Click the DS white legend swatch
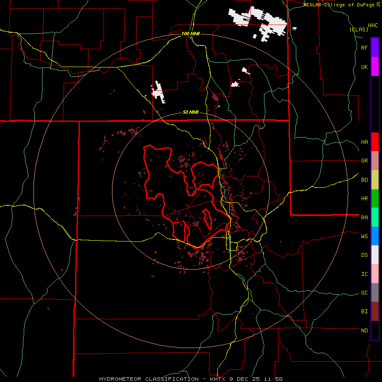This screenshot has height=382, width=382. (375, 255)
